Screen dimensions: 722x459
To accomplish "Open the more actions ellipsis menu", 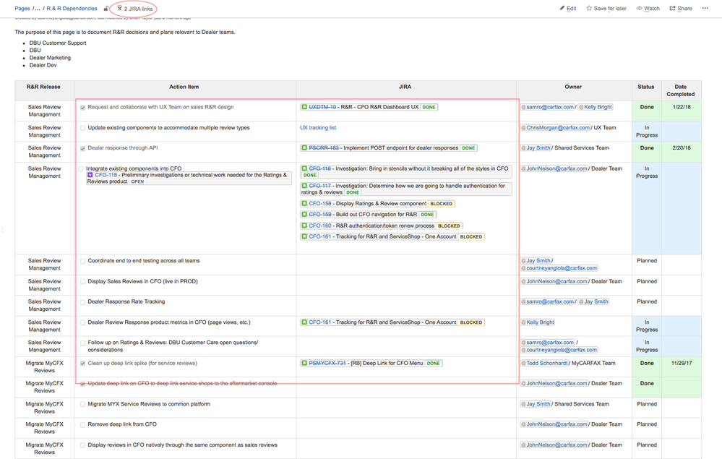I will (x=705, y=8).
